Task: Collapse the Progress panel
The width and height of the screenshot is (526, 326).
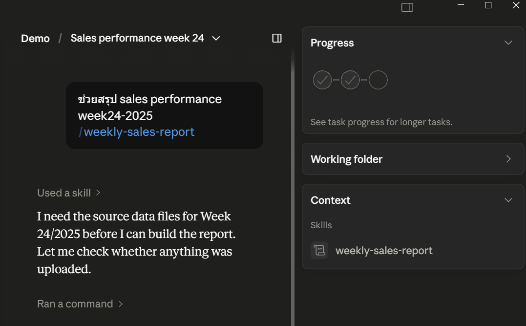Action: [508, 43]
